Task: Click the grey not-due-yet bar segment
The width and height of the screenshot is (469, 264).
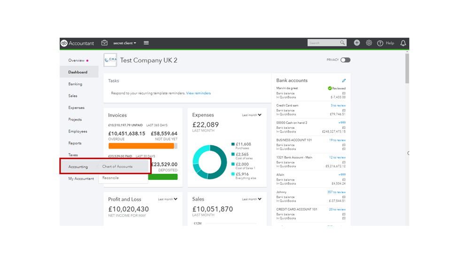Action: point(176,146)
